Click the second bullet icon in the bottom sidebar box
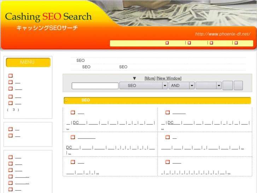 11,164
